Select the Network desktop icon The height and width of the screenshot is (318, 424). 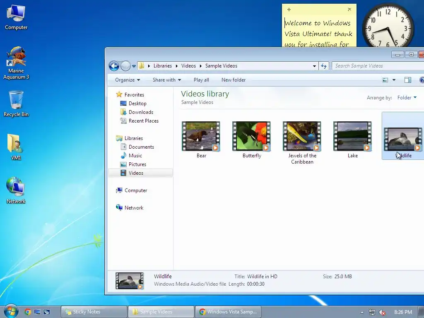(x=16, y=190)
